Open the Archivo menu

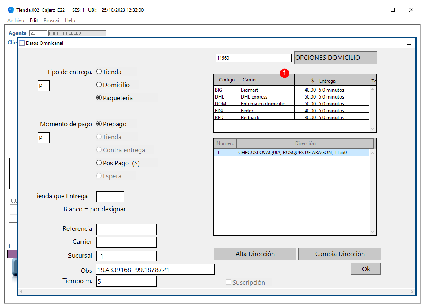15,20
